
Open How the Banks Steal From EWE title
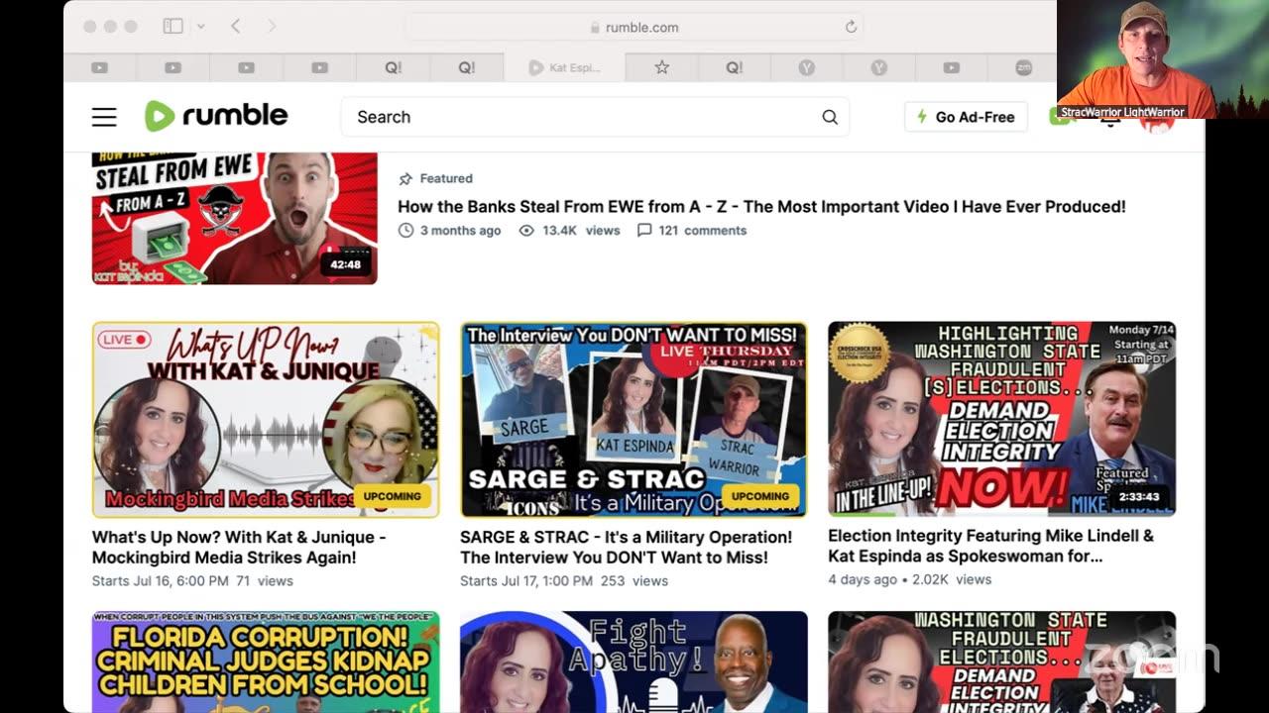(x=761, y=207)
